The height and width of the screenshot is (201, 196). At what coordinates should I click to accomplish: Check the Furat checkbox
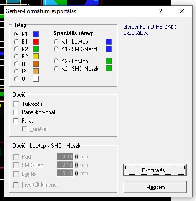(x=16, y=121)
